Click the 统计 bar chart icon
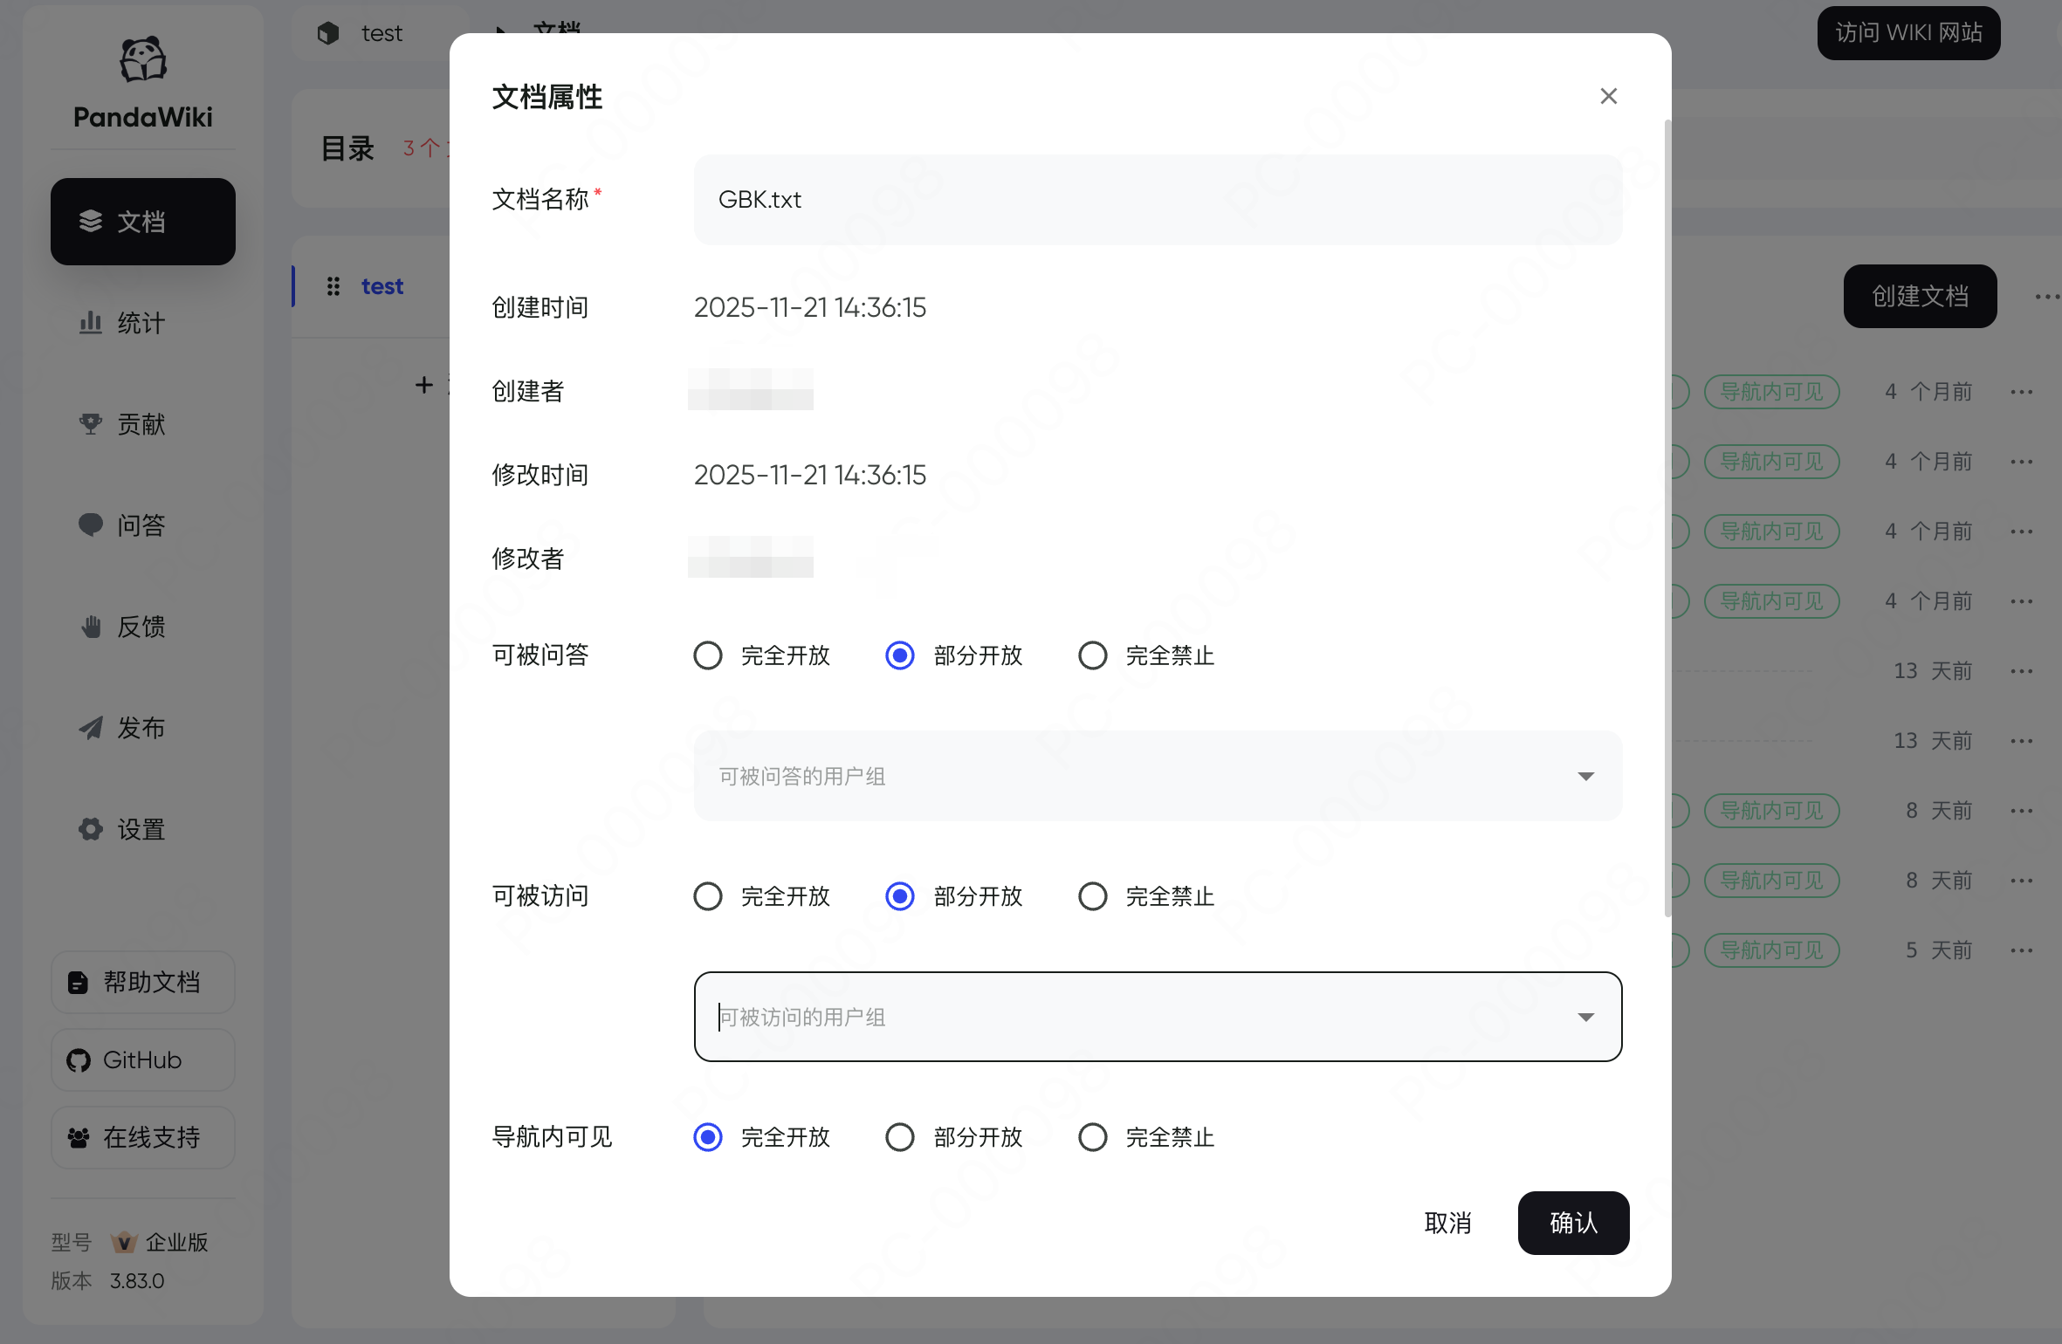 (91, 323)
